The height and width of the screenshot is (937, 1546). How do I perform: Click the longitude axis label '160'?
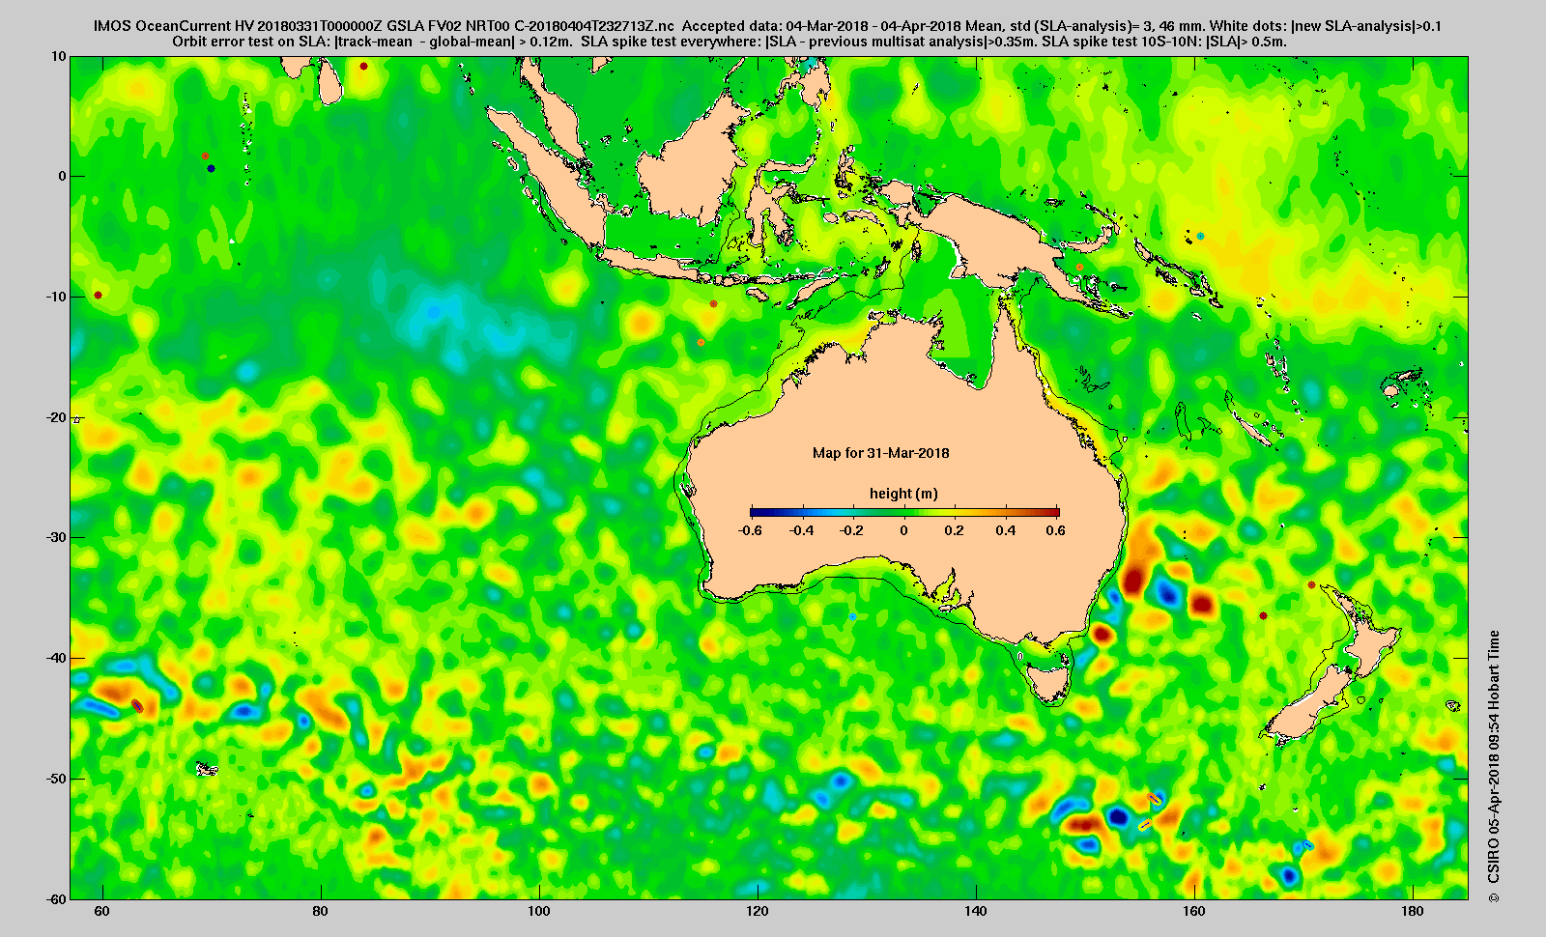click(1194, 912)
